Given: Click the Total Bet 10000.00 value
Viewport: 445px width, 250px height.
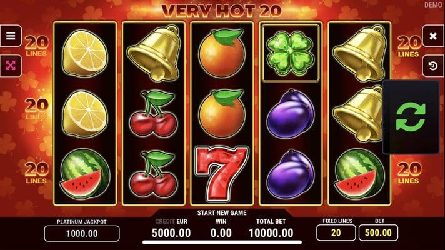Looking at the screenshot, I should tap(271, 233).
